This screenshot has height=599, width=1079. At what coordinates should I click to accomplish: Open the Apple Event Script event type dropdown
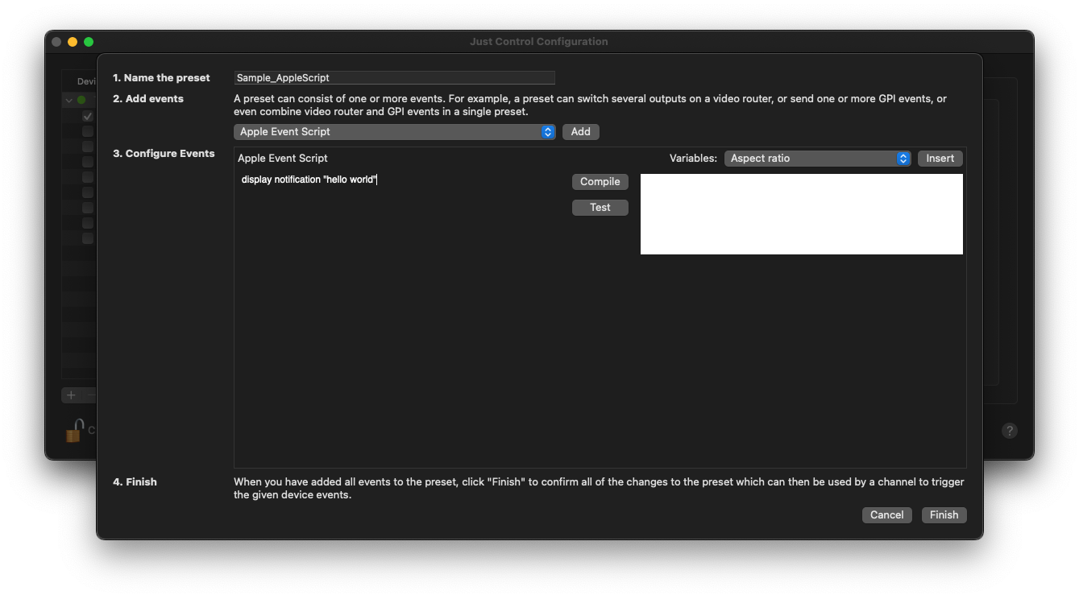coord(395,132)
